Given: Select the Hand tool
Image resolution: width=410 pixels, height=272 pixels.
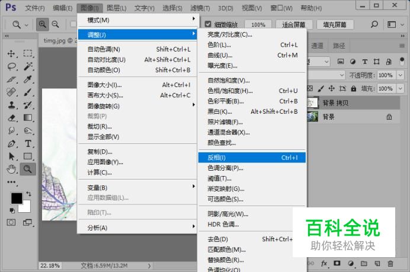Looking at the screenshot, I should pos(11,169).
